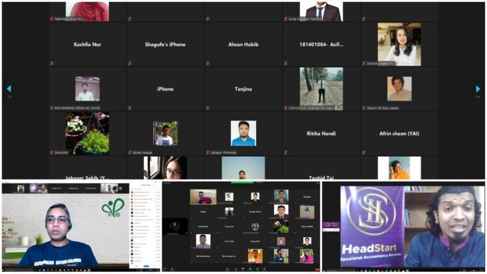Click the red End button in middle Zoom window

pyautogui.click(x=317, y=269)
